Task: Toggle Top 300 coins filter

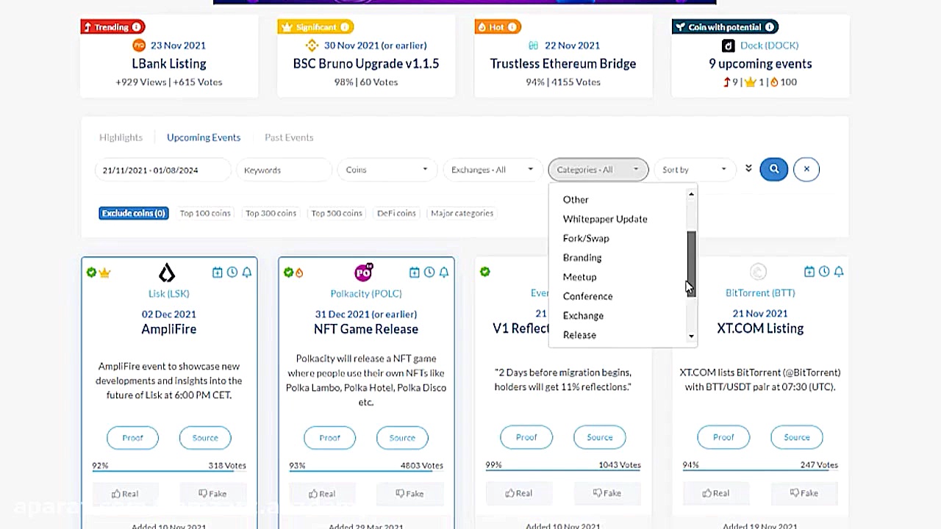Action: (x=271, y=213)
